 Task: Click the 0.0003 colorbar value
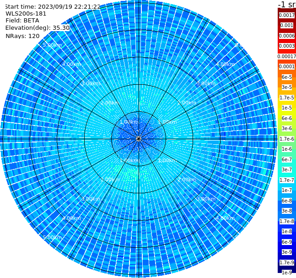(x=287, y=46)
